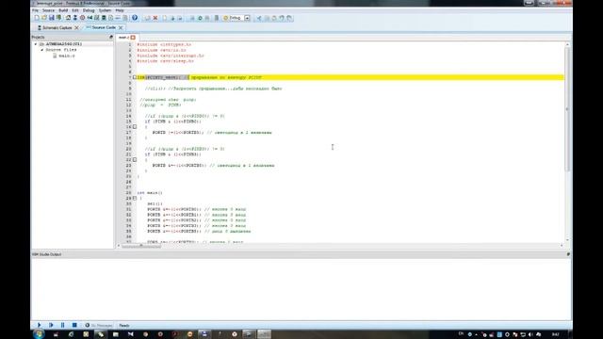Pin the VSM Studio Output panel

pos(568,254)
